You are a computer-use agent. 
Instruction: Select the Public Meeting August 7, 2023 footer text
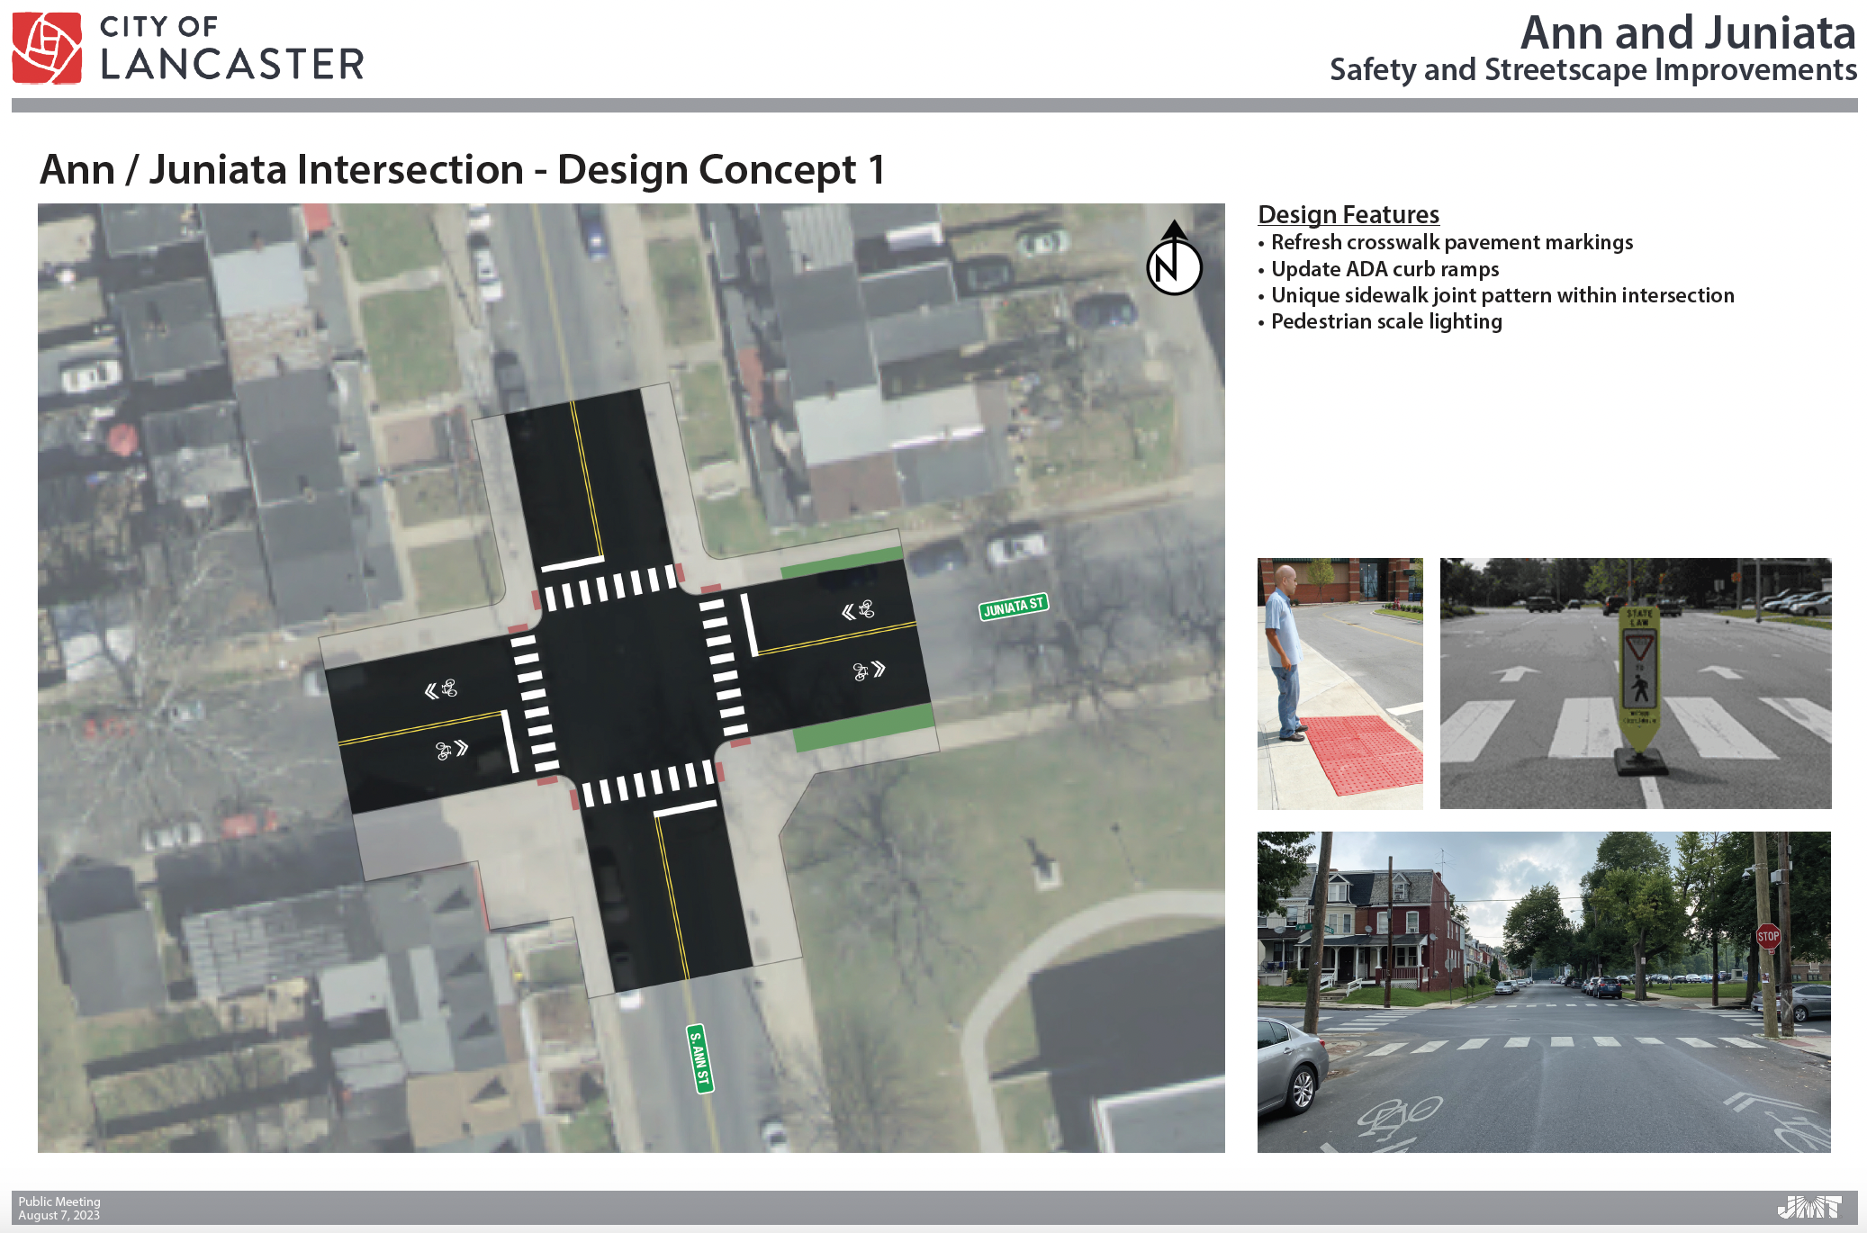click(60, 1208)
